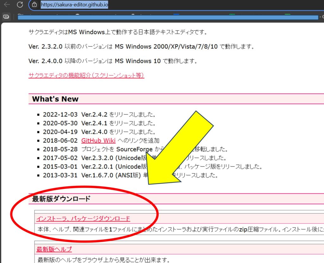324x263 pixels.
Task: Open インストーラ、パッケージダウンロード link
Action: pos(83,219)
